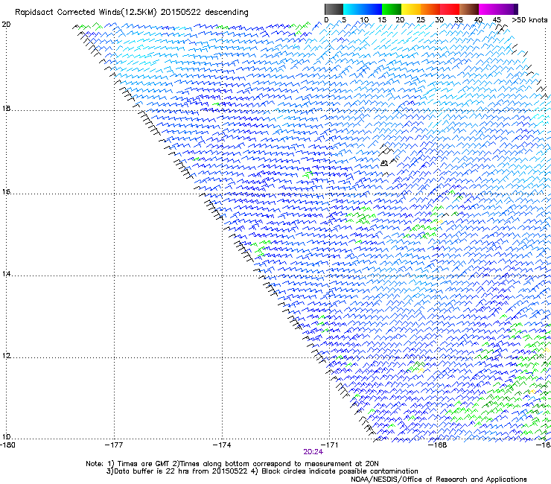551x484 pixels.
Task: Click the longitude label -171
Action: pyautogui.click(x=329, y=445)
